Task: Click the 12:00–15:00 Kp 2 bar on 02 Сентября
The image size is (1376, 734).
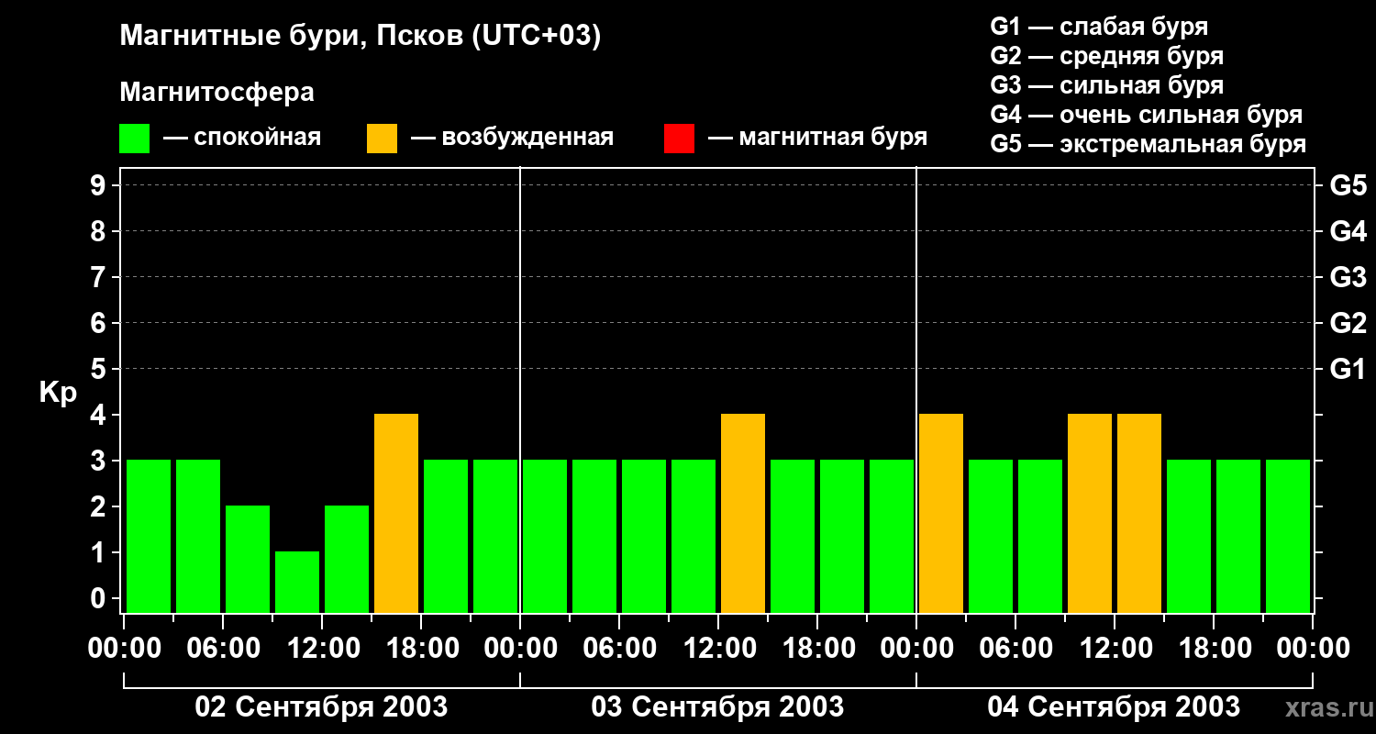Action: click(x=347, y=559)
